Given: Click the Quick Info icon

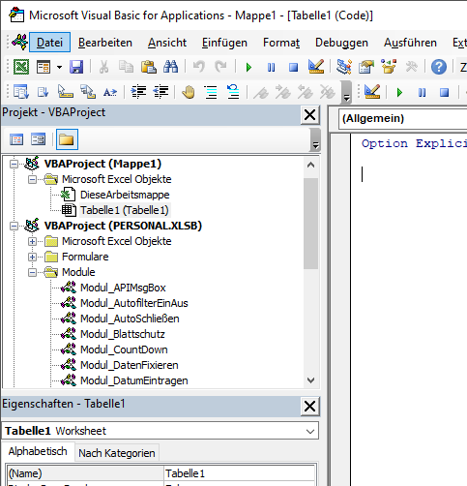Looking at the screenshot, I should click(65, 92).
